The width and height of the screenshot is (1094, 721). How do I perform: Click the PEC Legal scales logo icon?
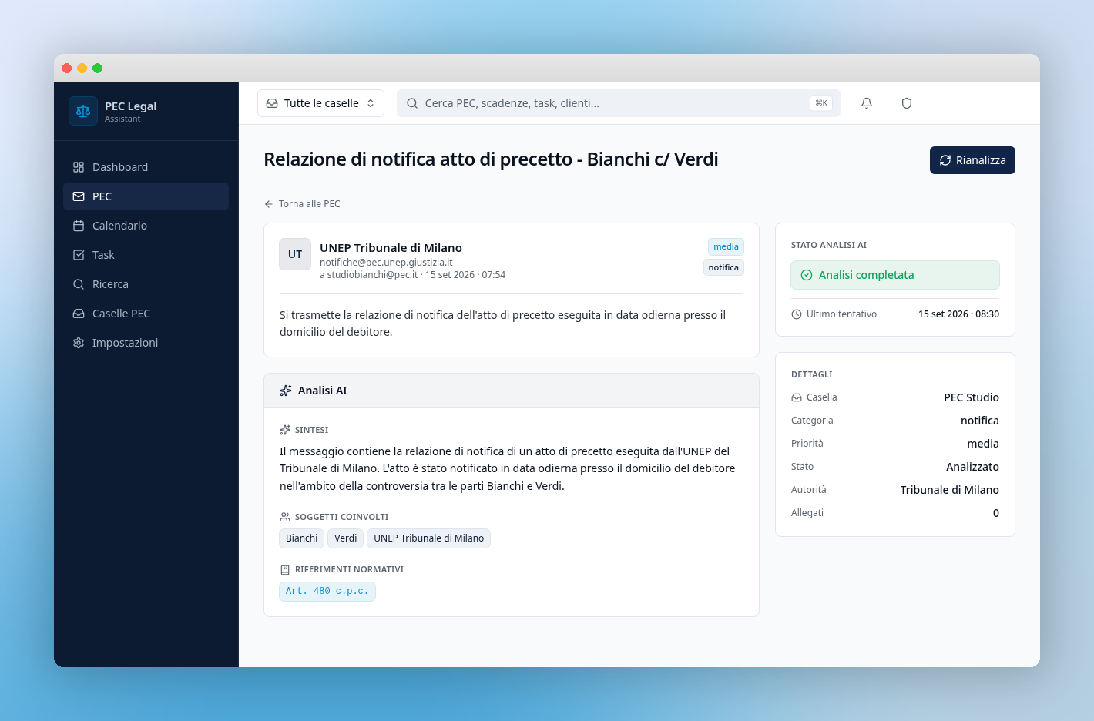coord(83,111)
